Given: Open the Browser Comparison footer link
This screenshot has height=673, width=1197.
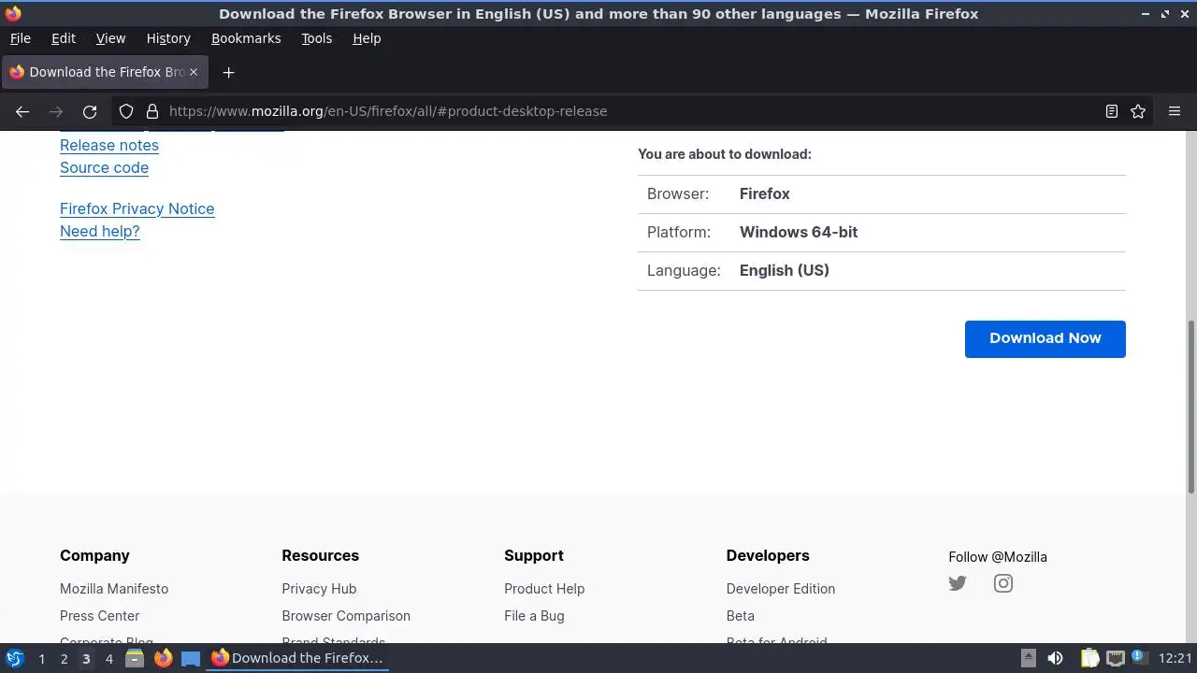Looking at the screenshot, I should click(x=346, y=616).
